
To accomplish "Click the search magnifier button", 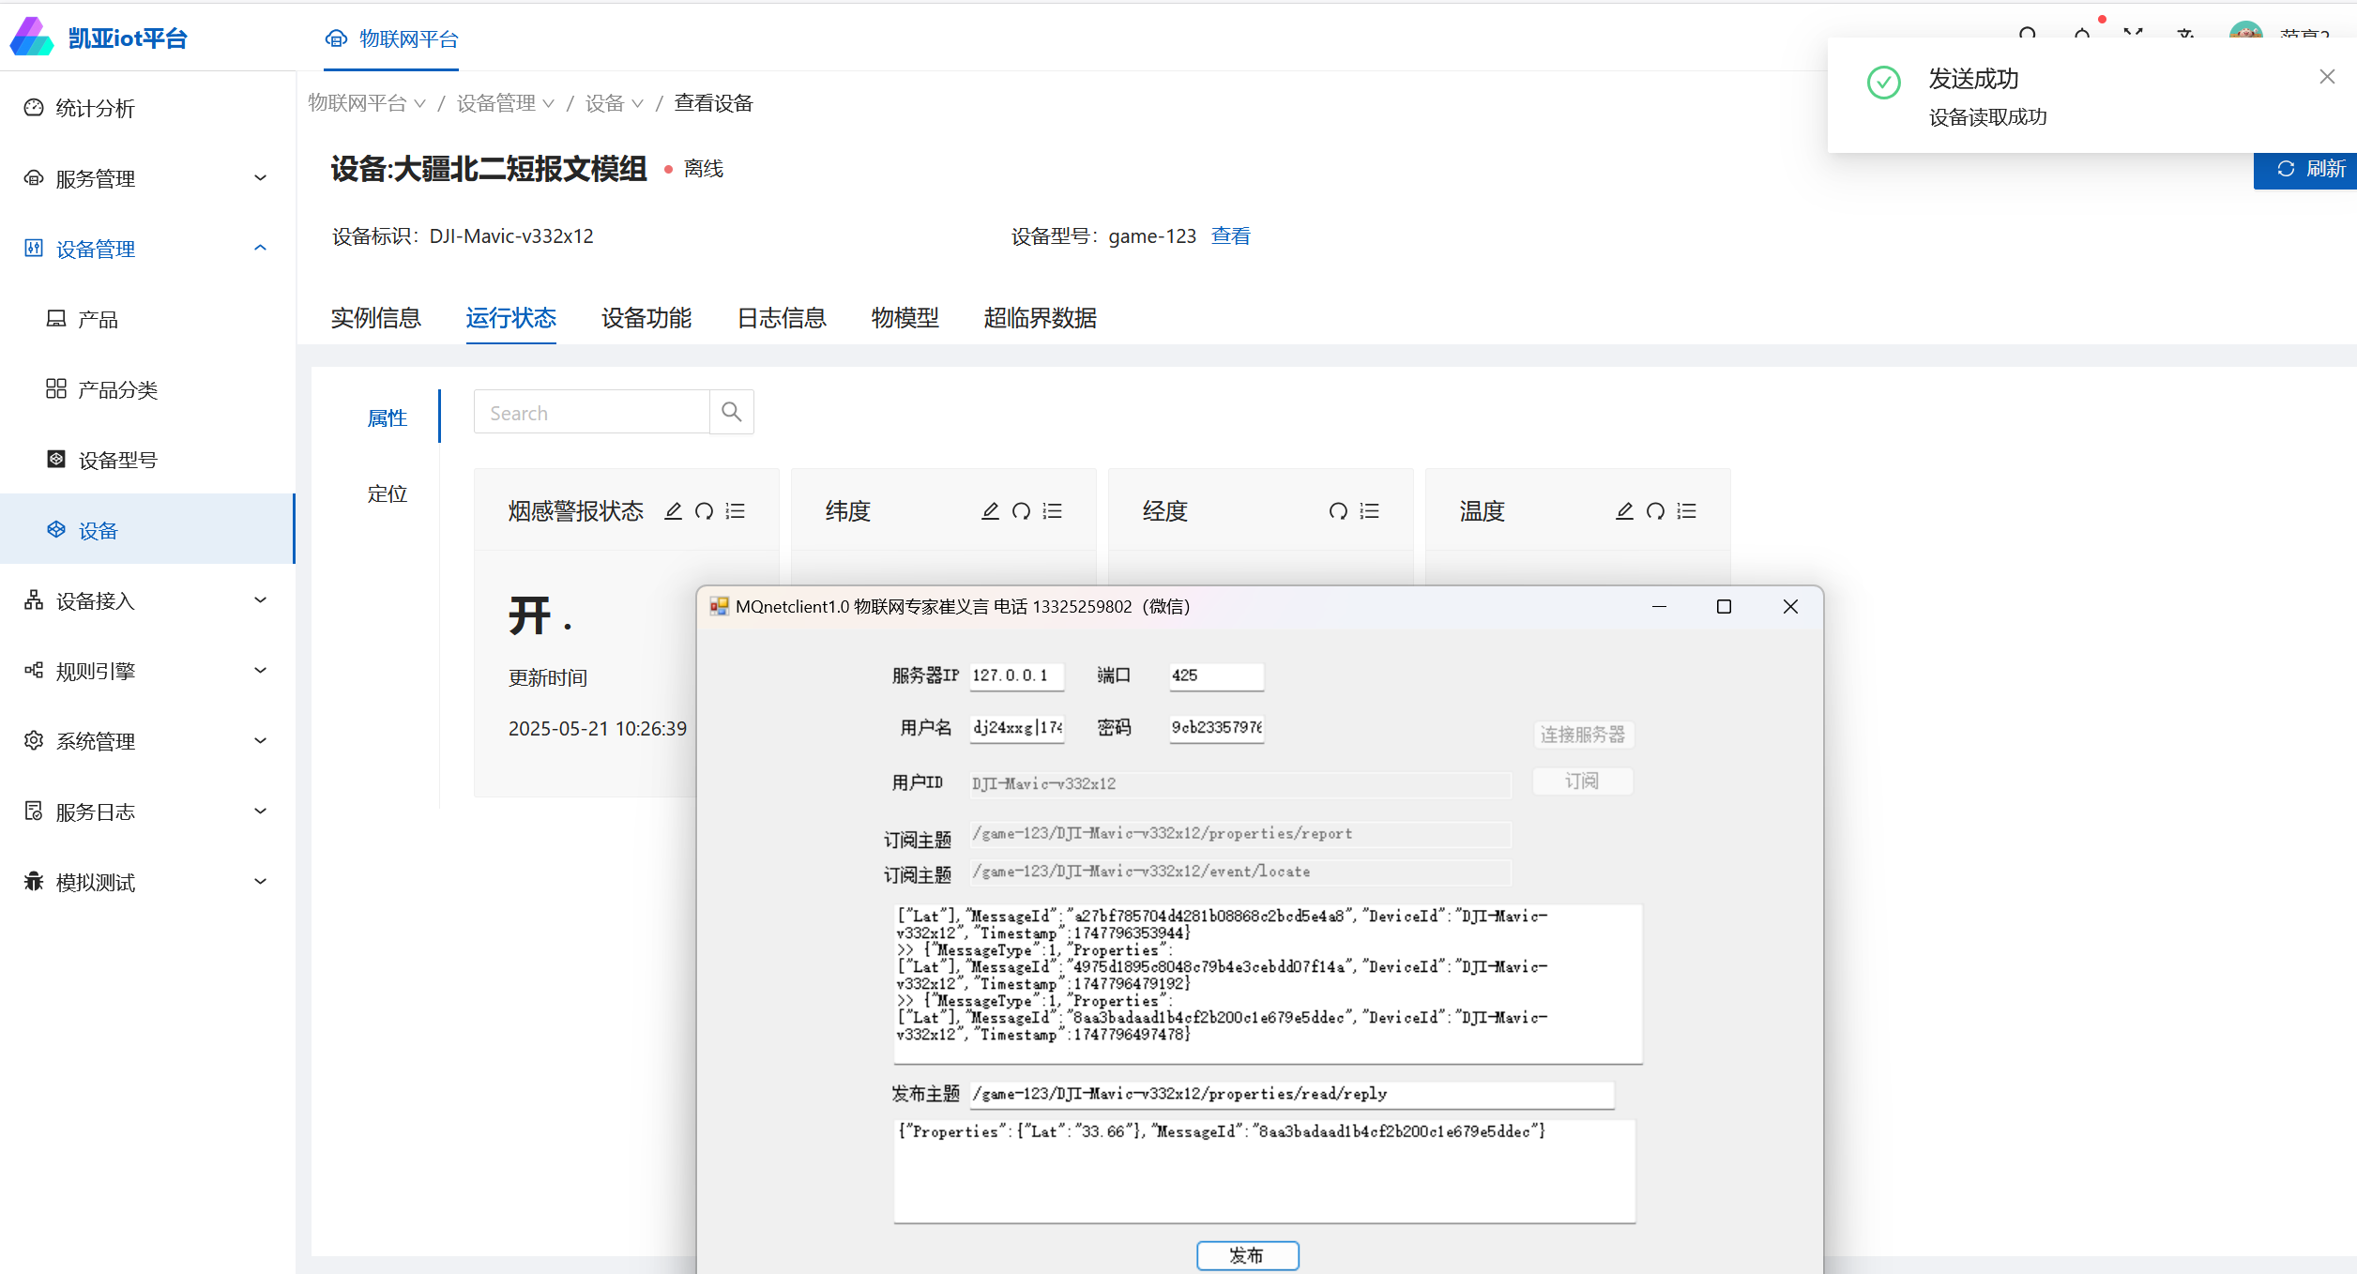I will [732, 412].
